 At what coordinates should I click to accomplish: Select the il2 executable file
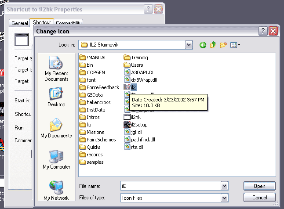pyautogui.click(x=130, y=87)
